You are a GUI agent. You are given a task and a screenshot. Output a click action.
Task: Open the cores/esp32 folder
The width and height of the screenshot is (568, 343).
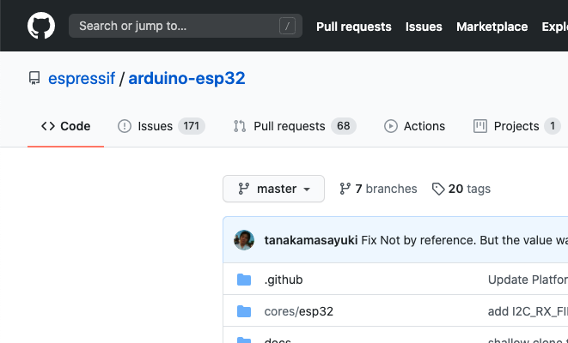tap(298, 311)
